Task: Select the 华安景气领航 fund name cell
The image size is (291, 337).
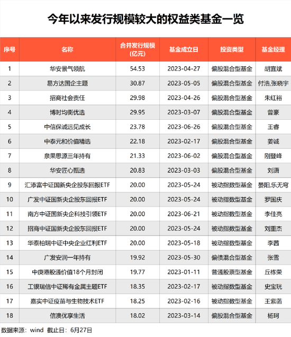Action: coord(67,69)
